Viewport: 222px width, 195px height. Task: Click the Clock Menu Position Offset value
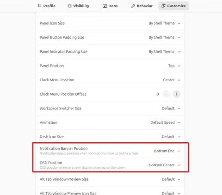click(x=158, y=94)
